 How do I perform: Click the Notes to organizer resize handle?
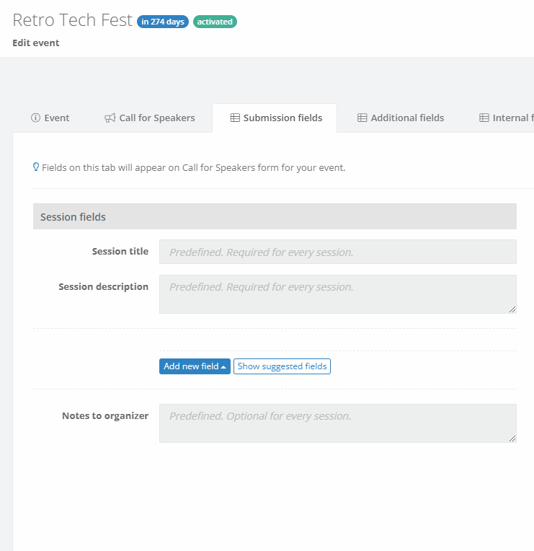click(x=512, y=438)
